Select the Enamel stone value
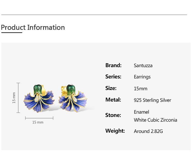The width and height of the screenshot is (192, 164). click(142, 112)
